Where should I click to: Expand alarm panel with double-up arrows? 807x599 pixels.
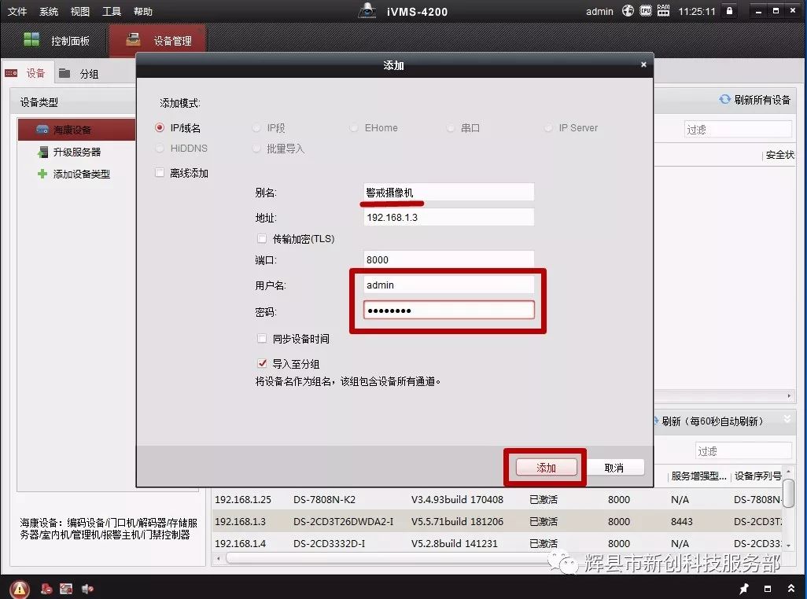[x=791, y=588]
